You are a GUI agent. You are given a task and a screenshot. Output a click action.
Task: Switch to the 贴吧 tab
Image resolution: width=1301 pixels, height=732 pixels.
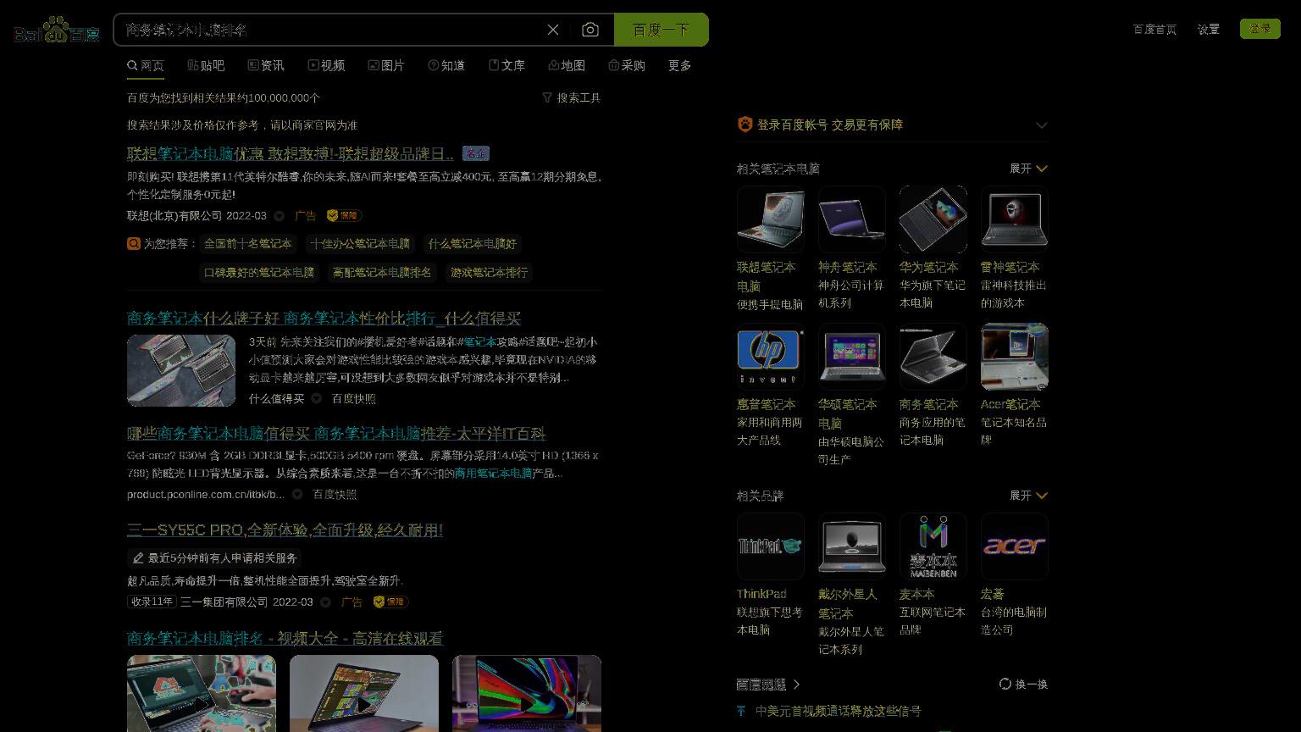206,65
